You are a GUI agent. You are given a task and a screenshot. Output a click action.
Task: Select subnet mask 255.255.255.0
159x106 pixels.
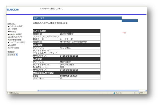click(x=67, y=65)
